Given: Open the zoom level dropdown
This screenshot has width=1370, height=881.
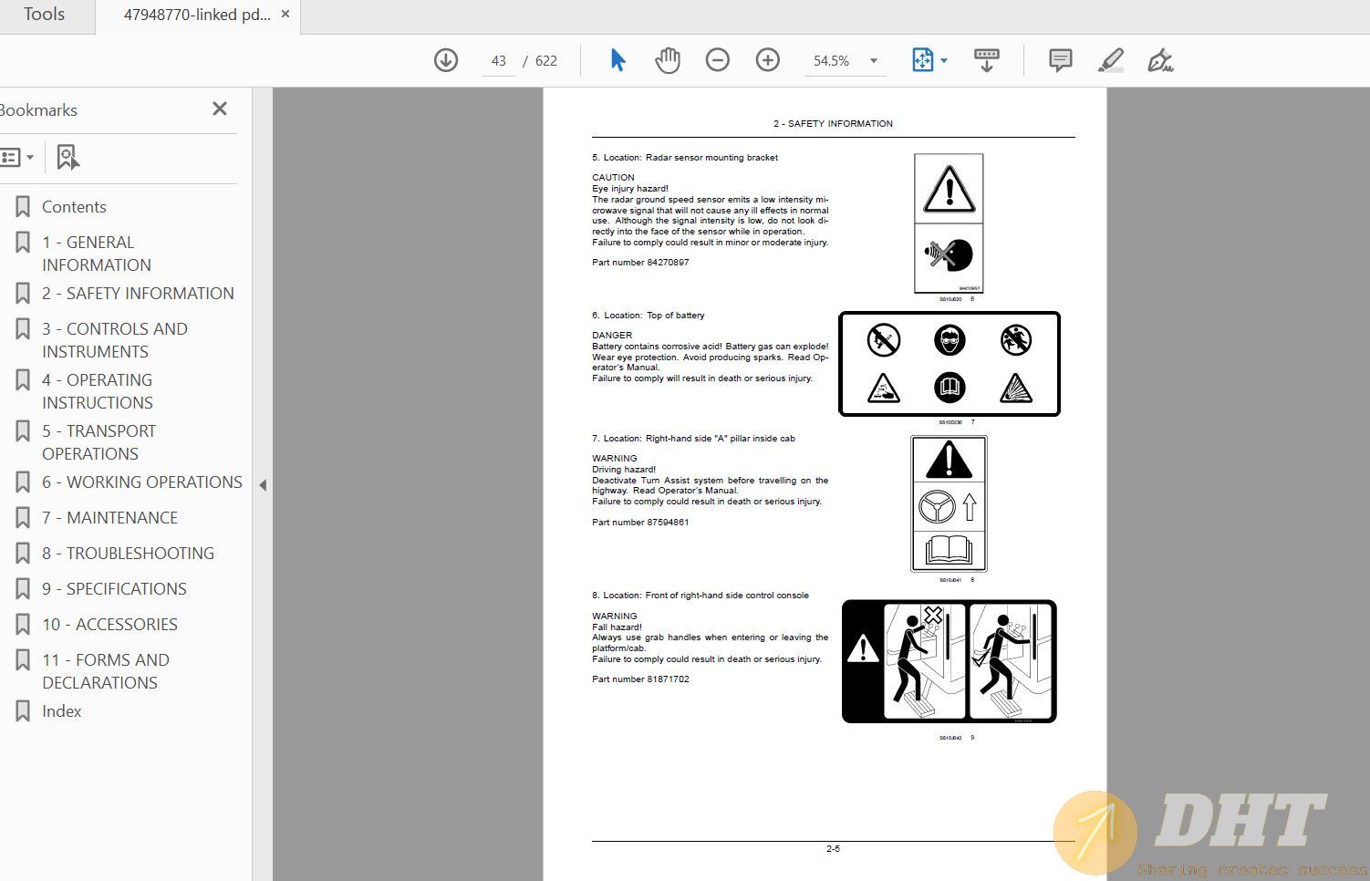Looking at the screenshot, I should [x=873, y=61].
